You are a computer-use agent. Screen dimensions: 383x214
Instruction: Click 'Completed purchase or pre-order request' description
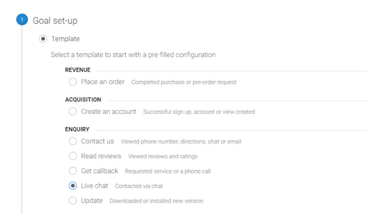184,82
